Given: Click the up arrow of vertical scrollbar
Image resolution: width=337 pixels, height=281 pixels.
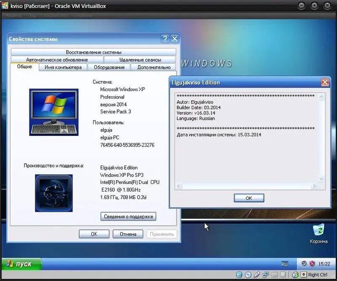Looking at the screenshot, I should pyautogui.click(x=321, y=97).
